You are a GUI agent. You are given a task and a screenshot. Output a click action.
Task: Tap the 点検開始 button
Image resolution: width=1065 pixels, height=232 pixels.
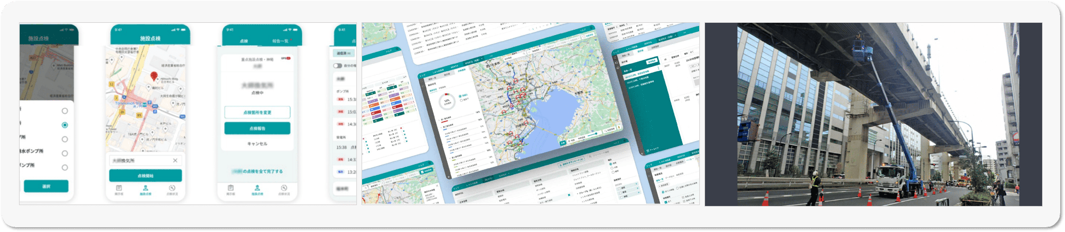tap(145, 175)
